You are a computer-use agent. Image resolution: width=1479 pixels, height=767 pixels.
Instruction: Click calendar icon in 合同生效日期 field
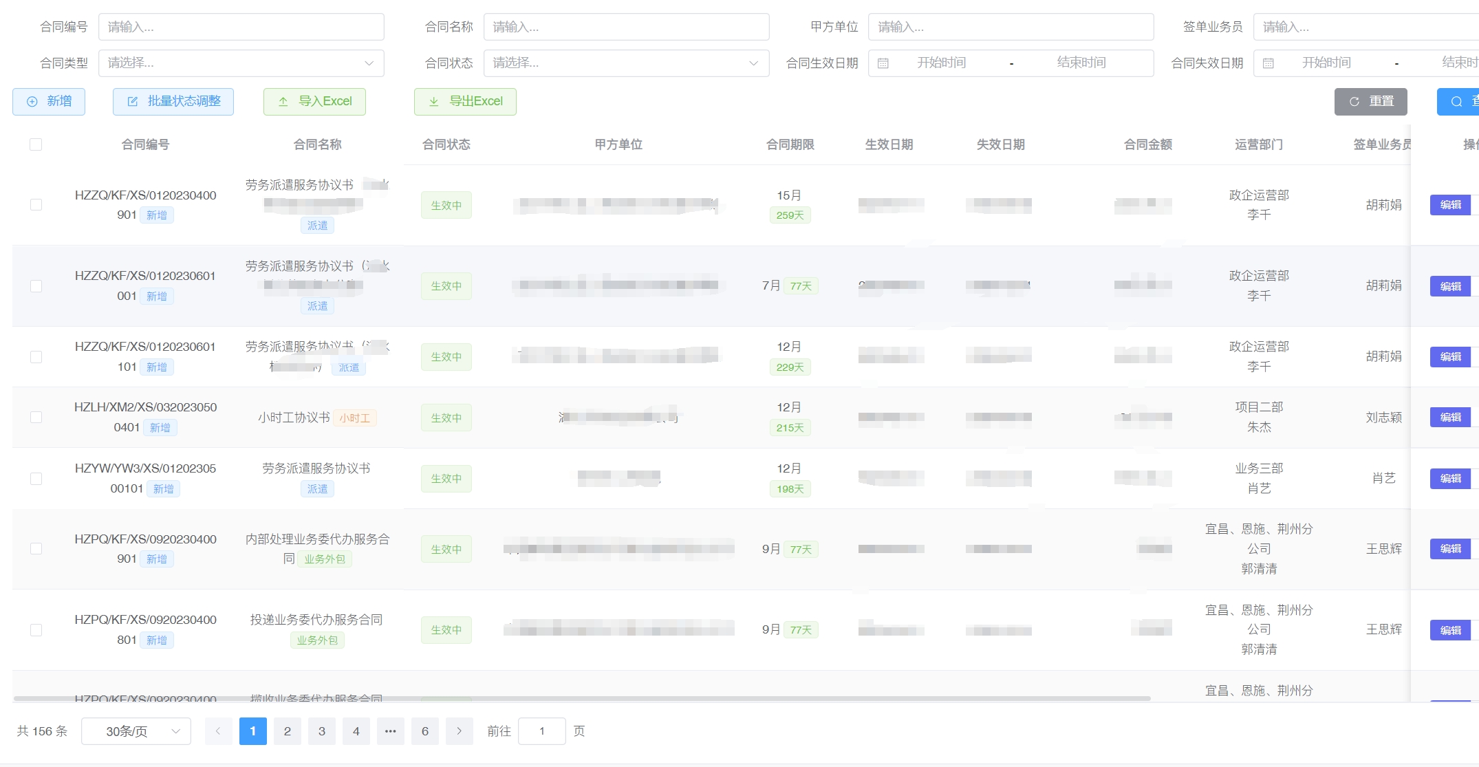883,63
